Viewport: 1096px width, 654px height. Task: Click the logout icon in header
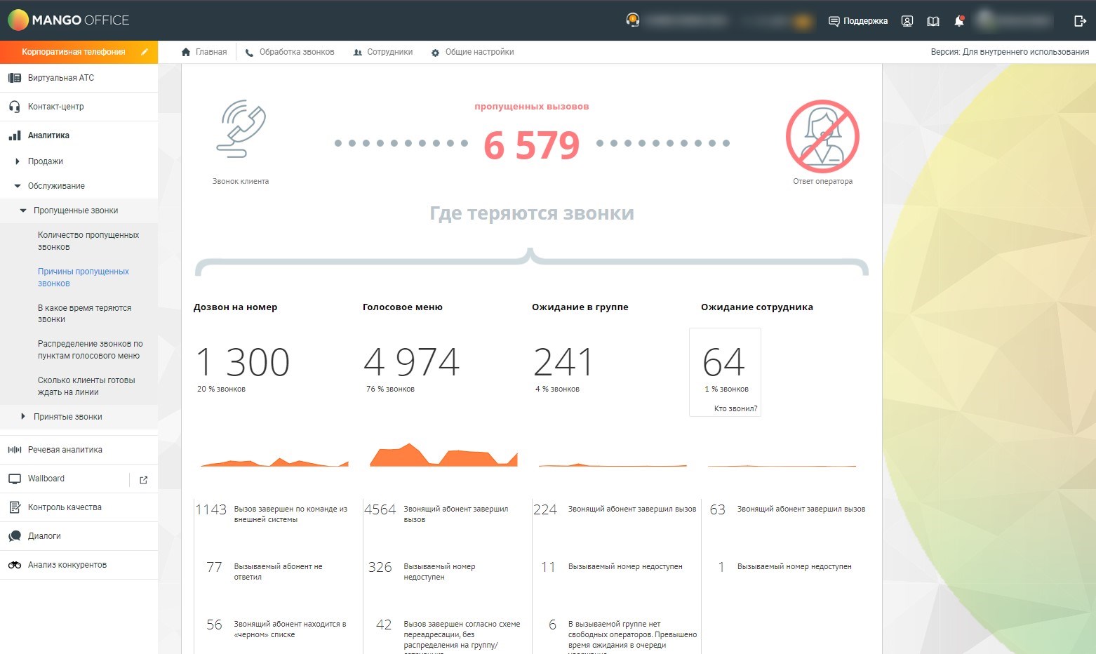coord(1080,21)
